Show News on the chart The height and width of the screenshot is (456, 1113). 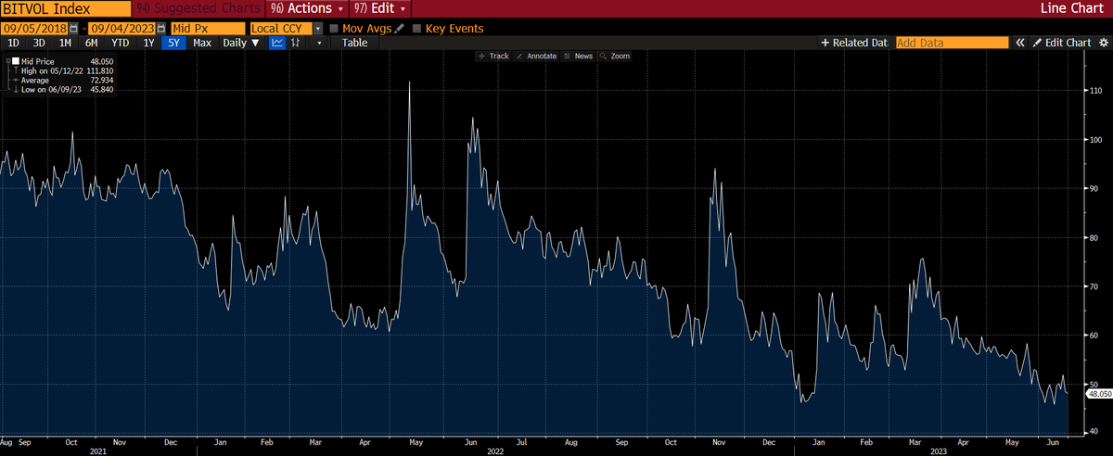point(579,56)
